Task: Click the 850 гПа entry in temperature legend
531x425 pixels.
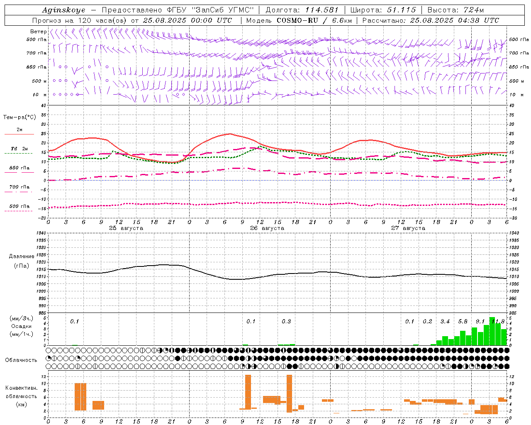Action: [19, 168]
